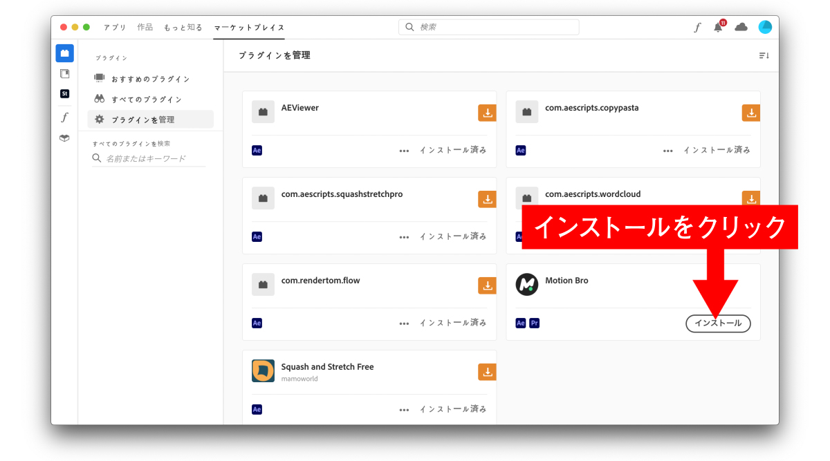Open more options for com.aescripts.copypasta
The image size is (830, 461).
click(668, 151)
